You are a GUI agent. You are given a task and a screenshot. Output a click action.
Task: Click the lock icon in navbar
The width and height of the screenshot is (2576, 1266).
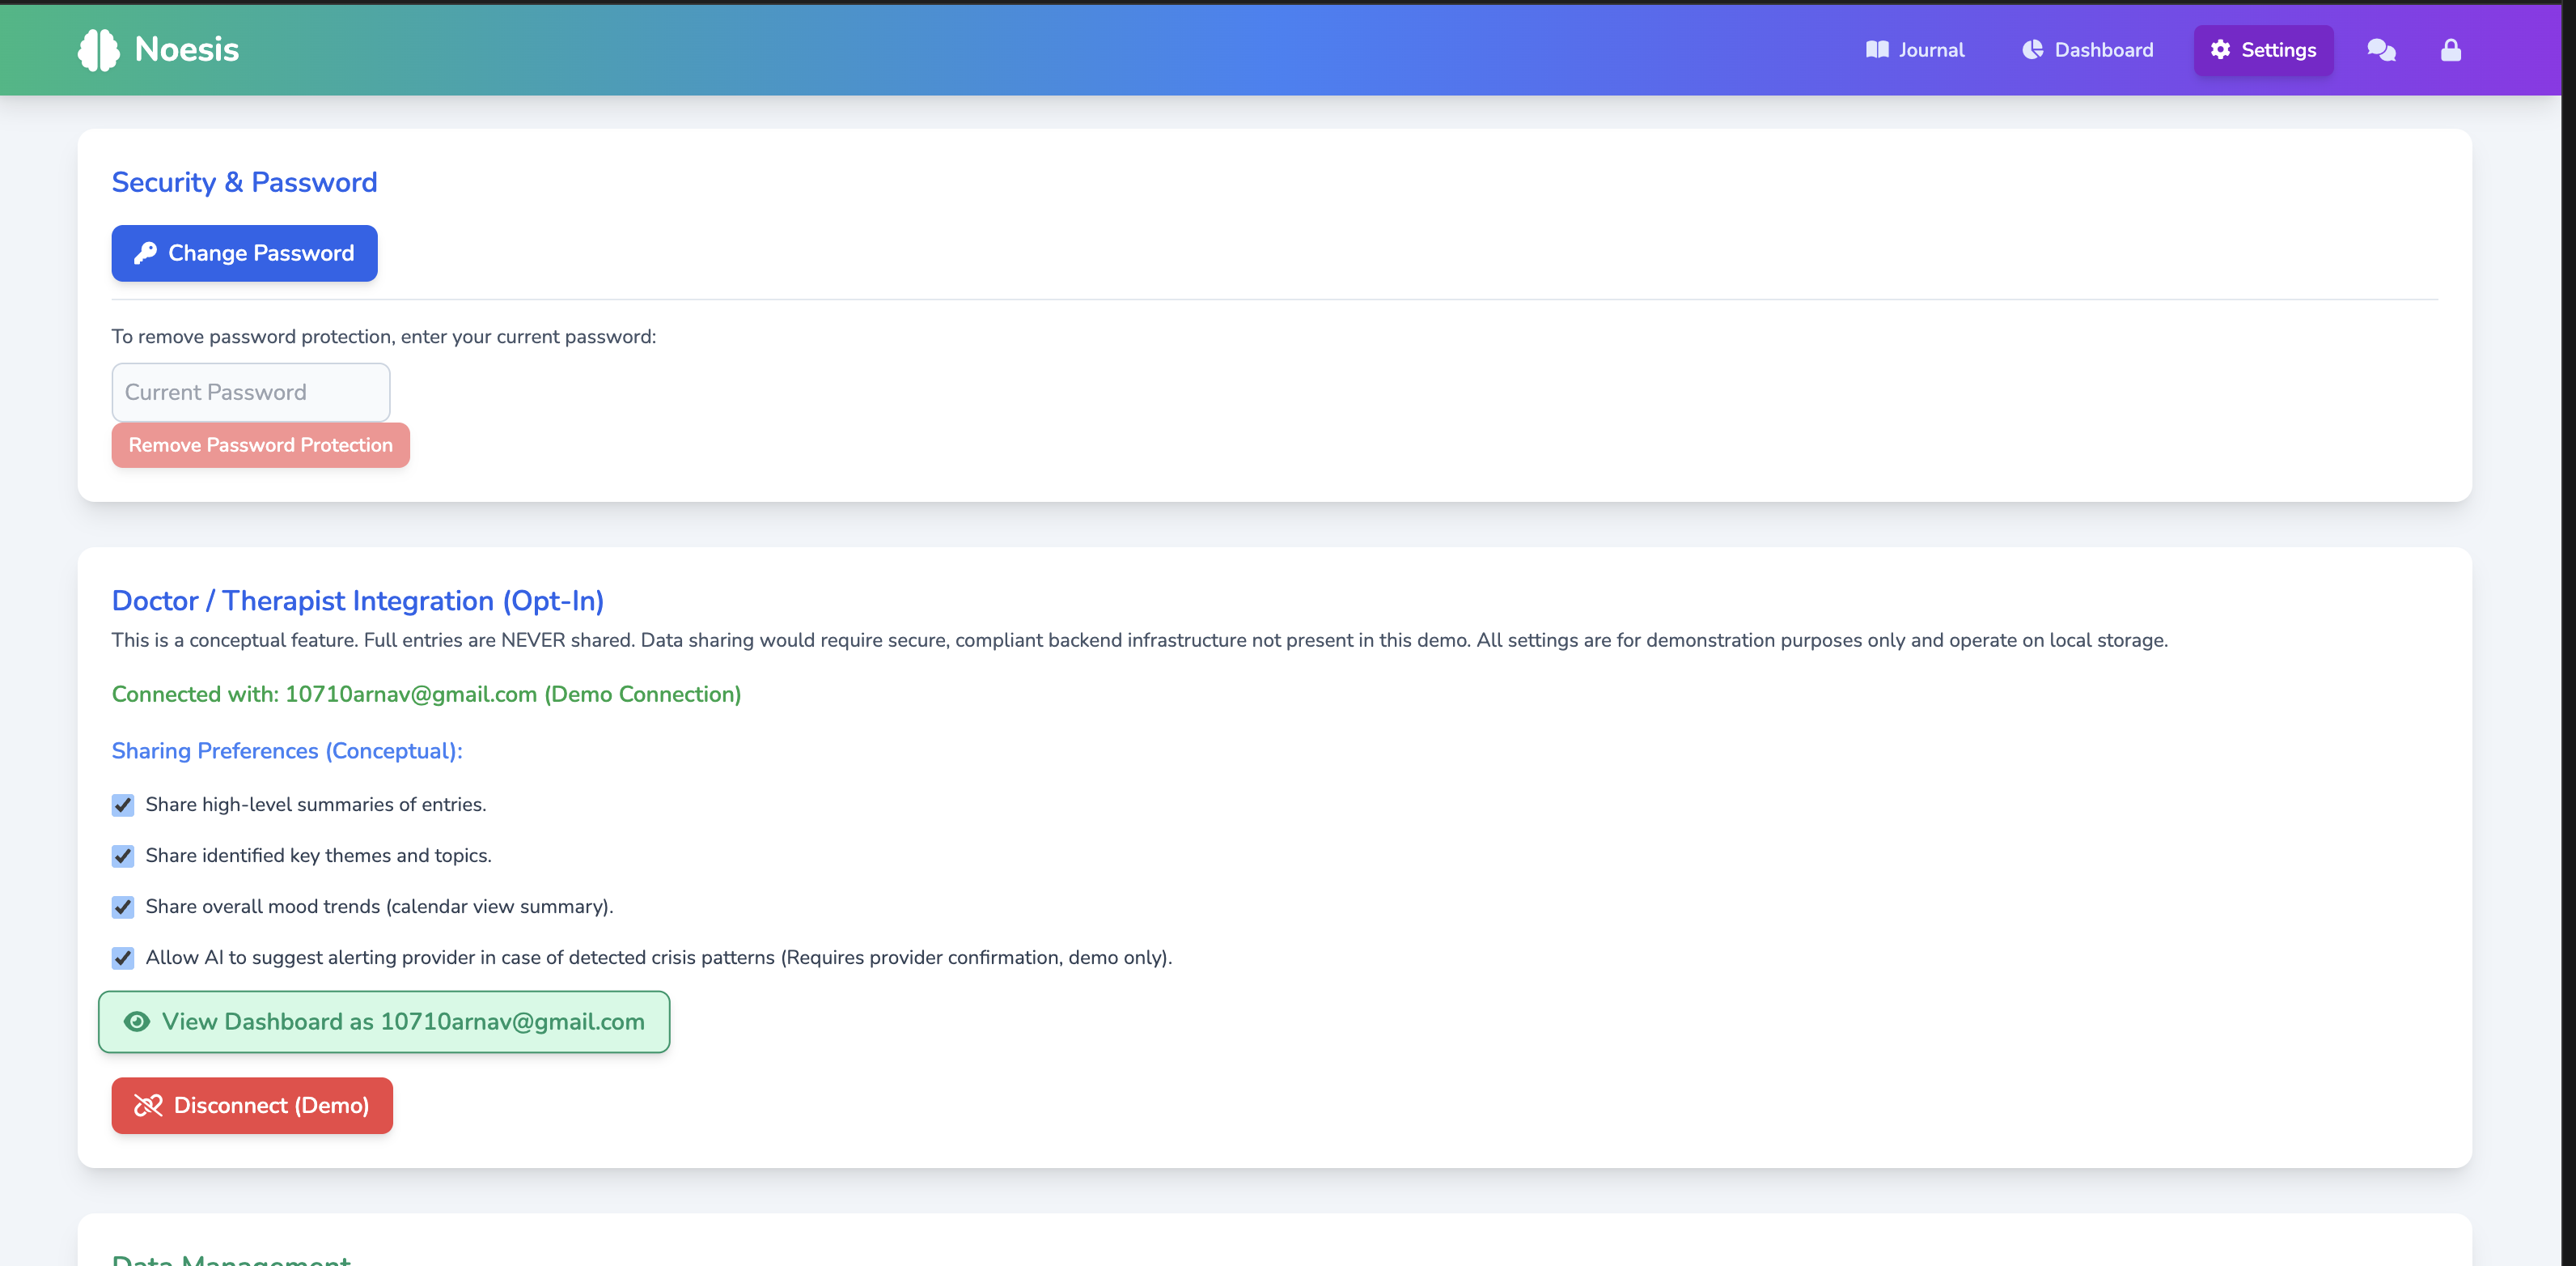(2450, 50)
